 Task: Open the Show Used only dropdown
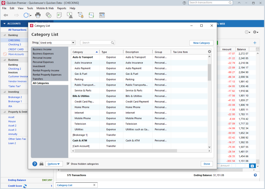pos(58,43)
